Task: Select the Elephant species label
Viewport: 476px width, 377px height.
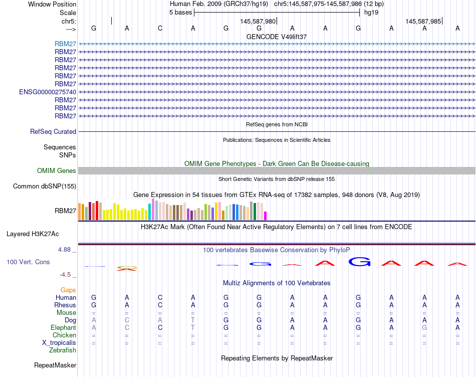Action: [x=63, y=328]
